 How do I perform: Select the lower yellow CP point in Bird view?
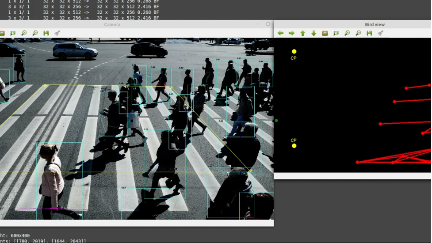(x=294, y=146)
